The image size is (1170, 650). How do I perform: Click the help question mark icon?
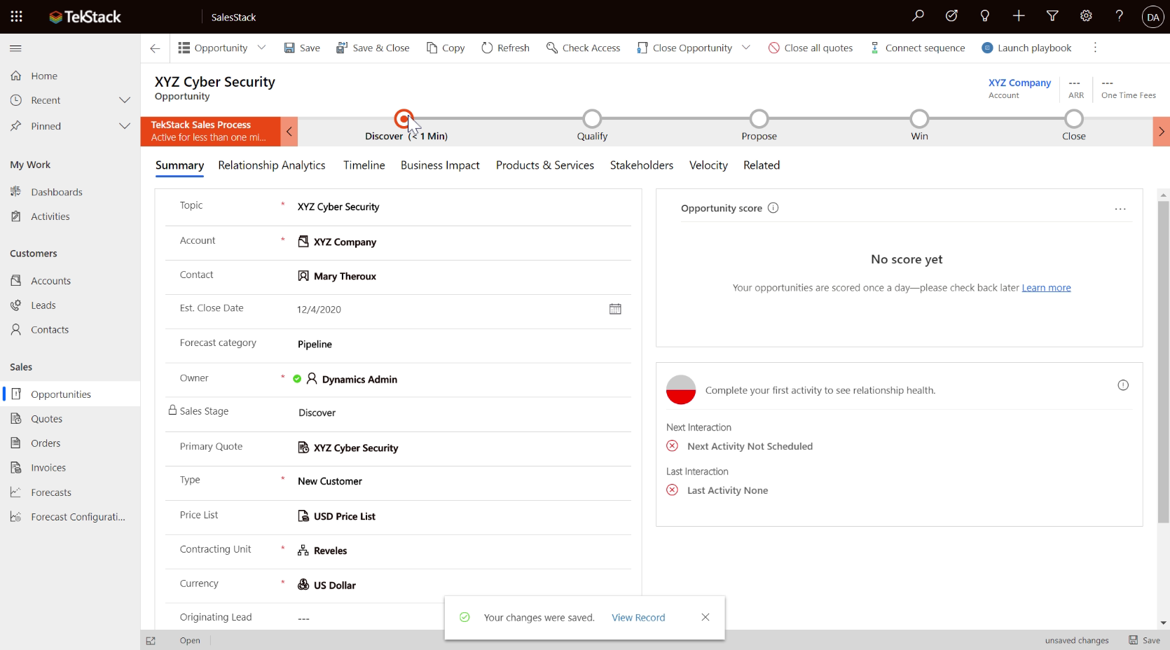tap(1120, 16)
